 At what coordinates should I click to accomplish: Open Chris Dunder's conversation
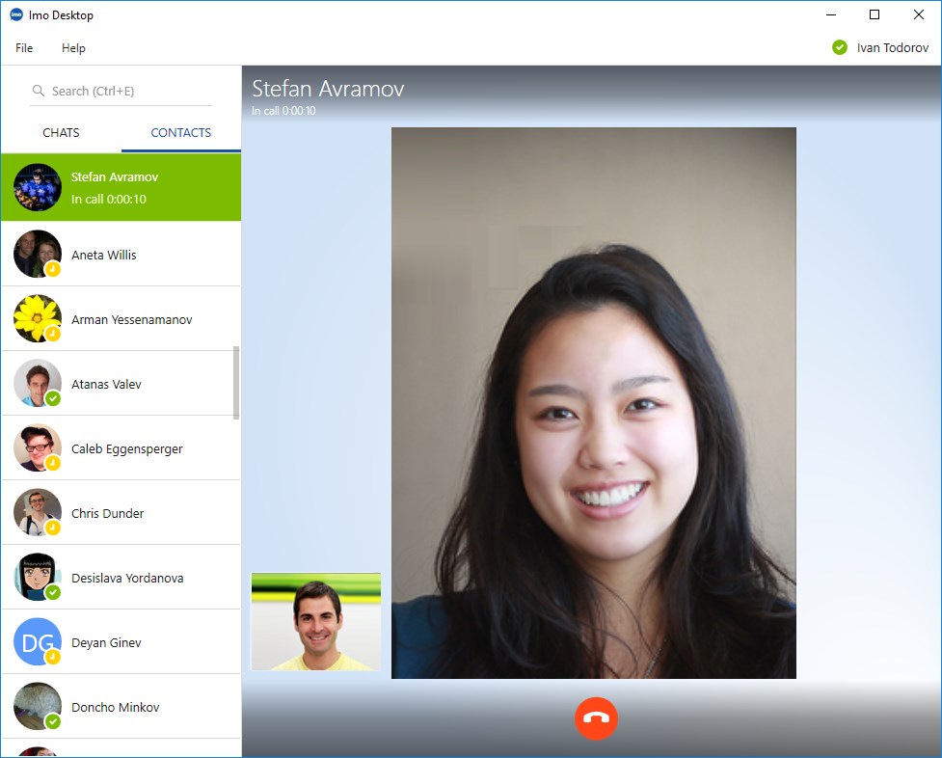point(107,514)
